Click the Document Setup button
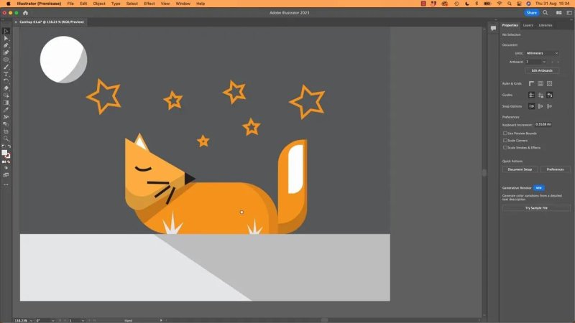 [520, 169]
